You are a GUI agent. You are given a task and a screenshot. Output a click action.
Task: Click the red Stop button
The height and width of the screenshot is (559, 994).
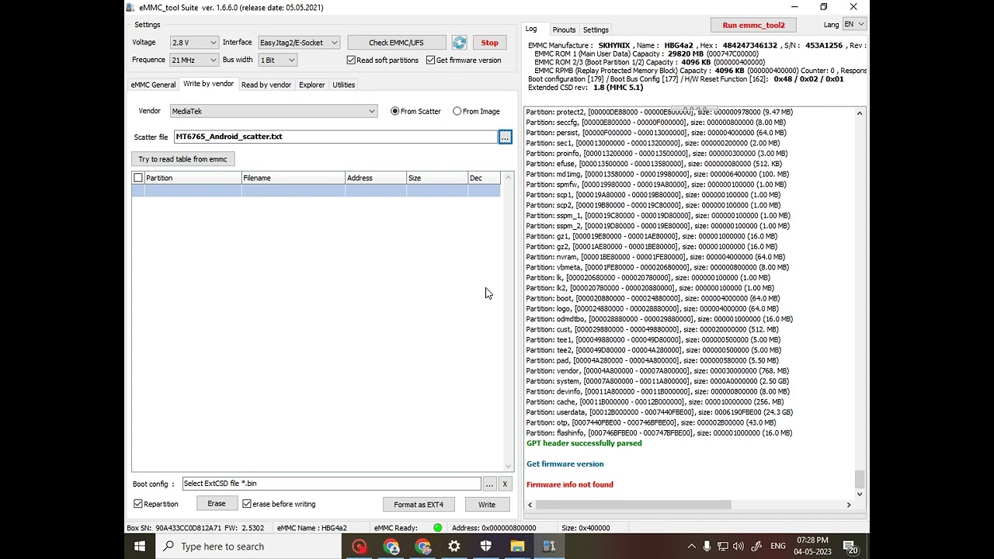pyautogui.click(x=489, y=43)
